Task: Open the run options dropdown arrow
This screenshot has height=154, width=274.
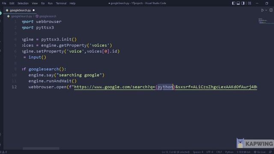Action: coord(266,10)
